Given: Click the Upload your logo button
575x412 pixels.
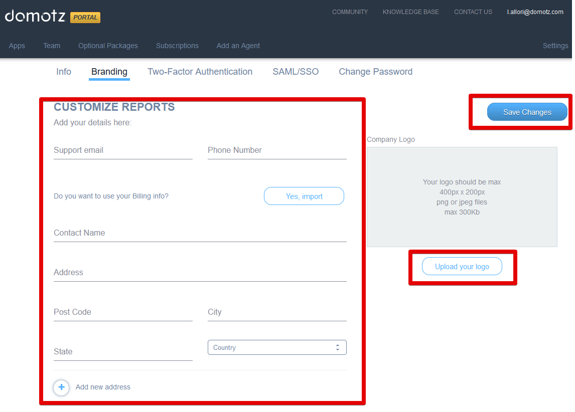Looking at the screenshot, I should coord(462,266).
